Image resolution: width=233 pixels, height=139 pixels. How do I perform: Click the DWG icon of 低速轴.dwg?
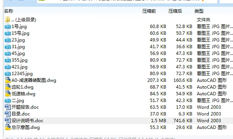[8, 93]
